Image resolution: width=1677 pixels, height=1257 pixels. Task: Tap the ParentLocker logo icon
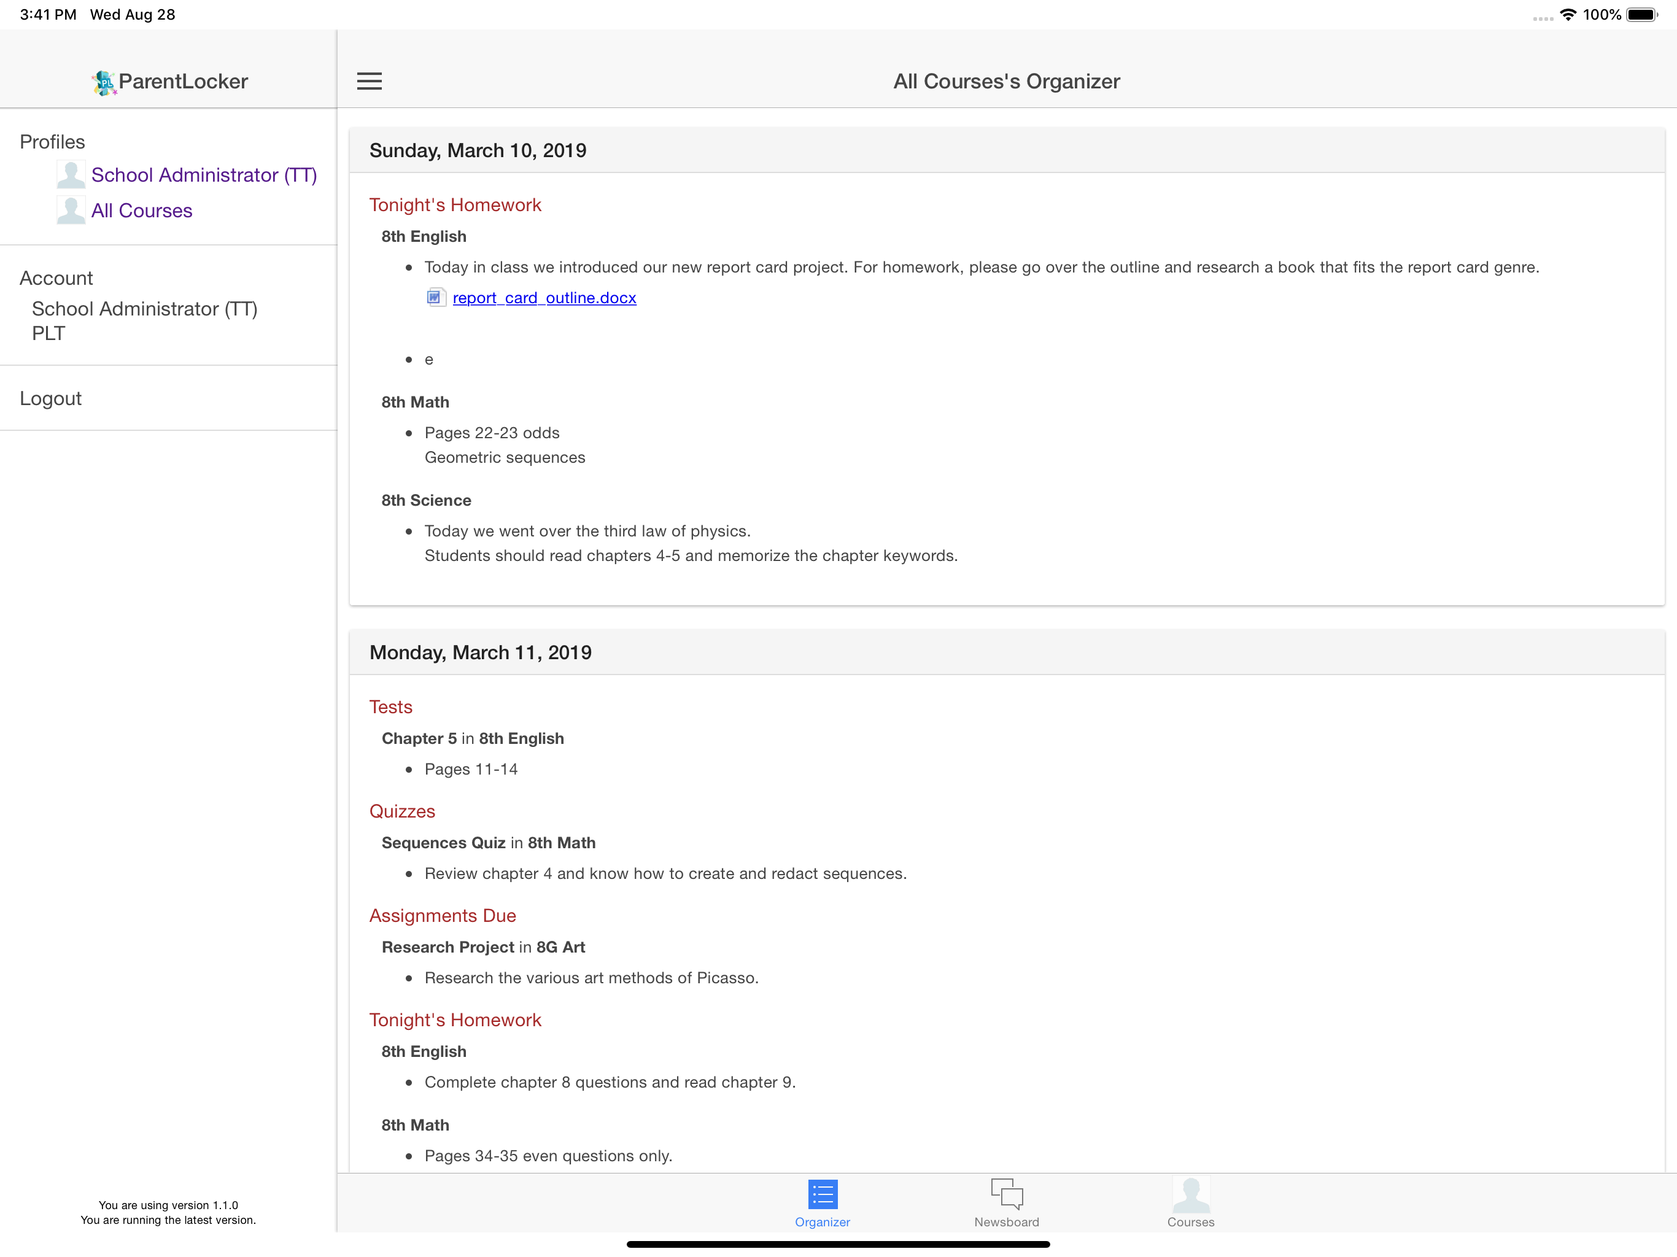click(104, 82)
